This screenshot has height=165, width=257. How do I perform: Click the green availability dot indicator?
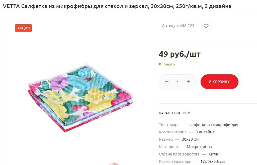[160, 64]
